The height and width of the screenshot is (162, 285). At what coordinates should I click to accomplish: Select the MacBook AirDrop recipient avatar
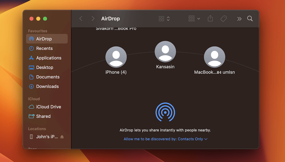pos(215,57)
